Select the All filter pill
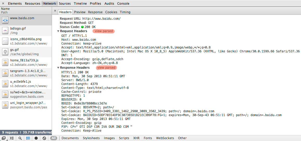 [54, 138]
